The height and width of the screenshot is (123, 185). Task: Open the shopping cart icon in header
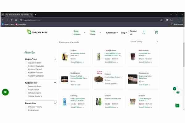click(156, 32)
